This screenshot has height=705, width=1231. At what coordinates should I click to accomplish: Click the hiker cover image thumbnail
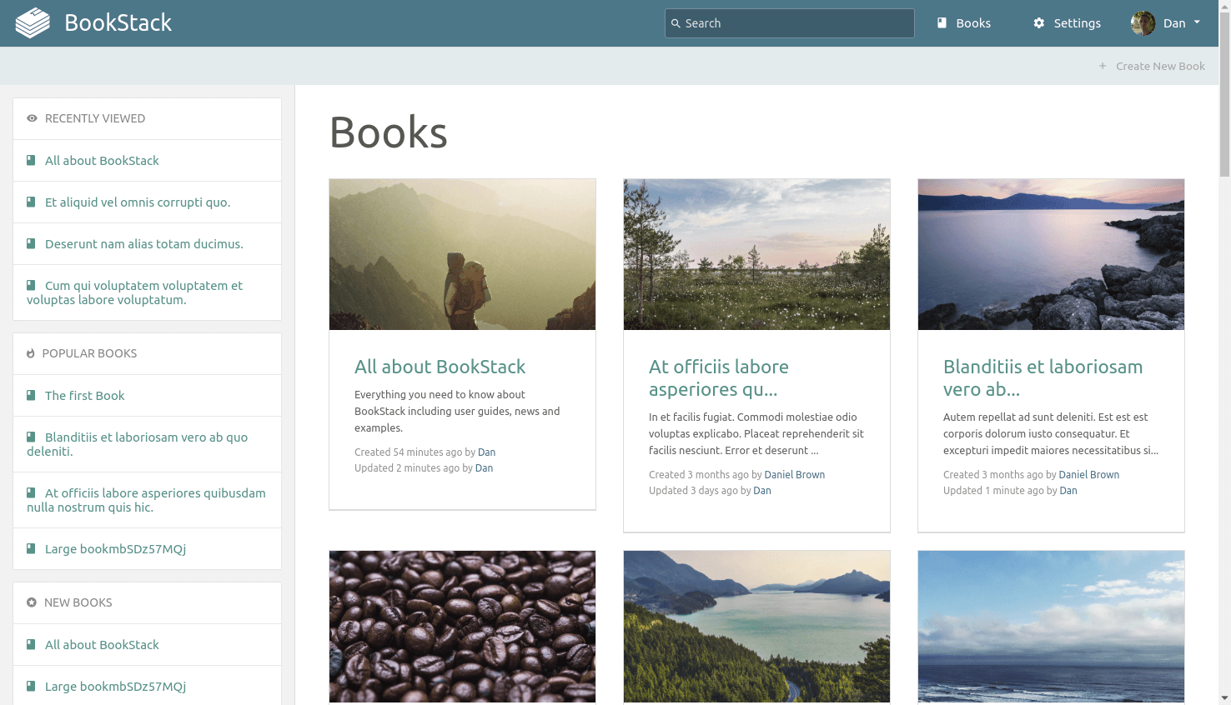[x=462, y=254]
